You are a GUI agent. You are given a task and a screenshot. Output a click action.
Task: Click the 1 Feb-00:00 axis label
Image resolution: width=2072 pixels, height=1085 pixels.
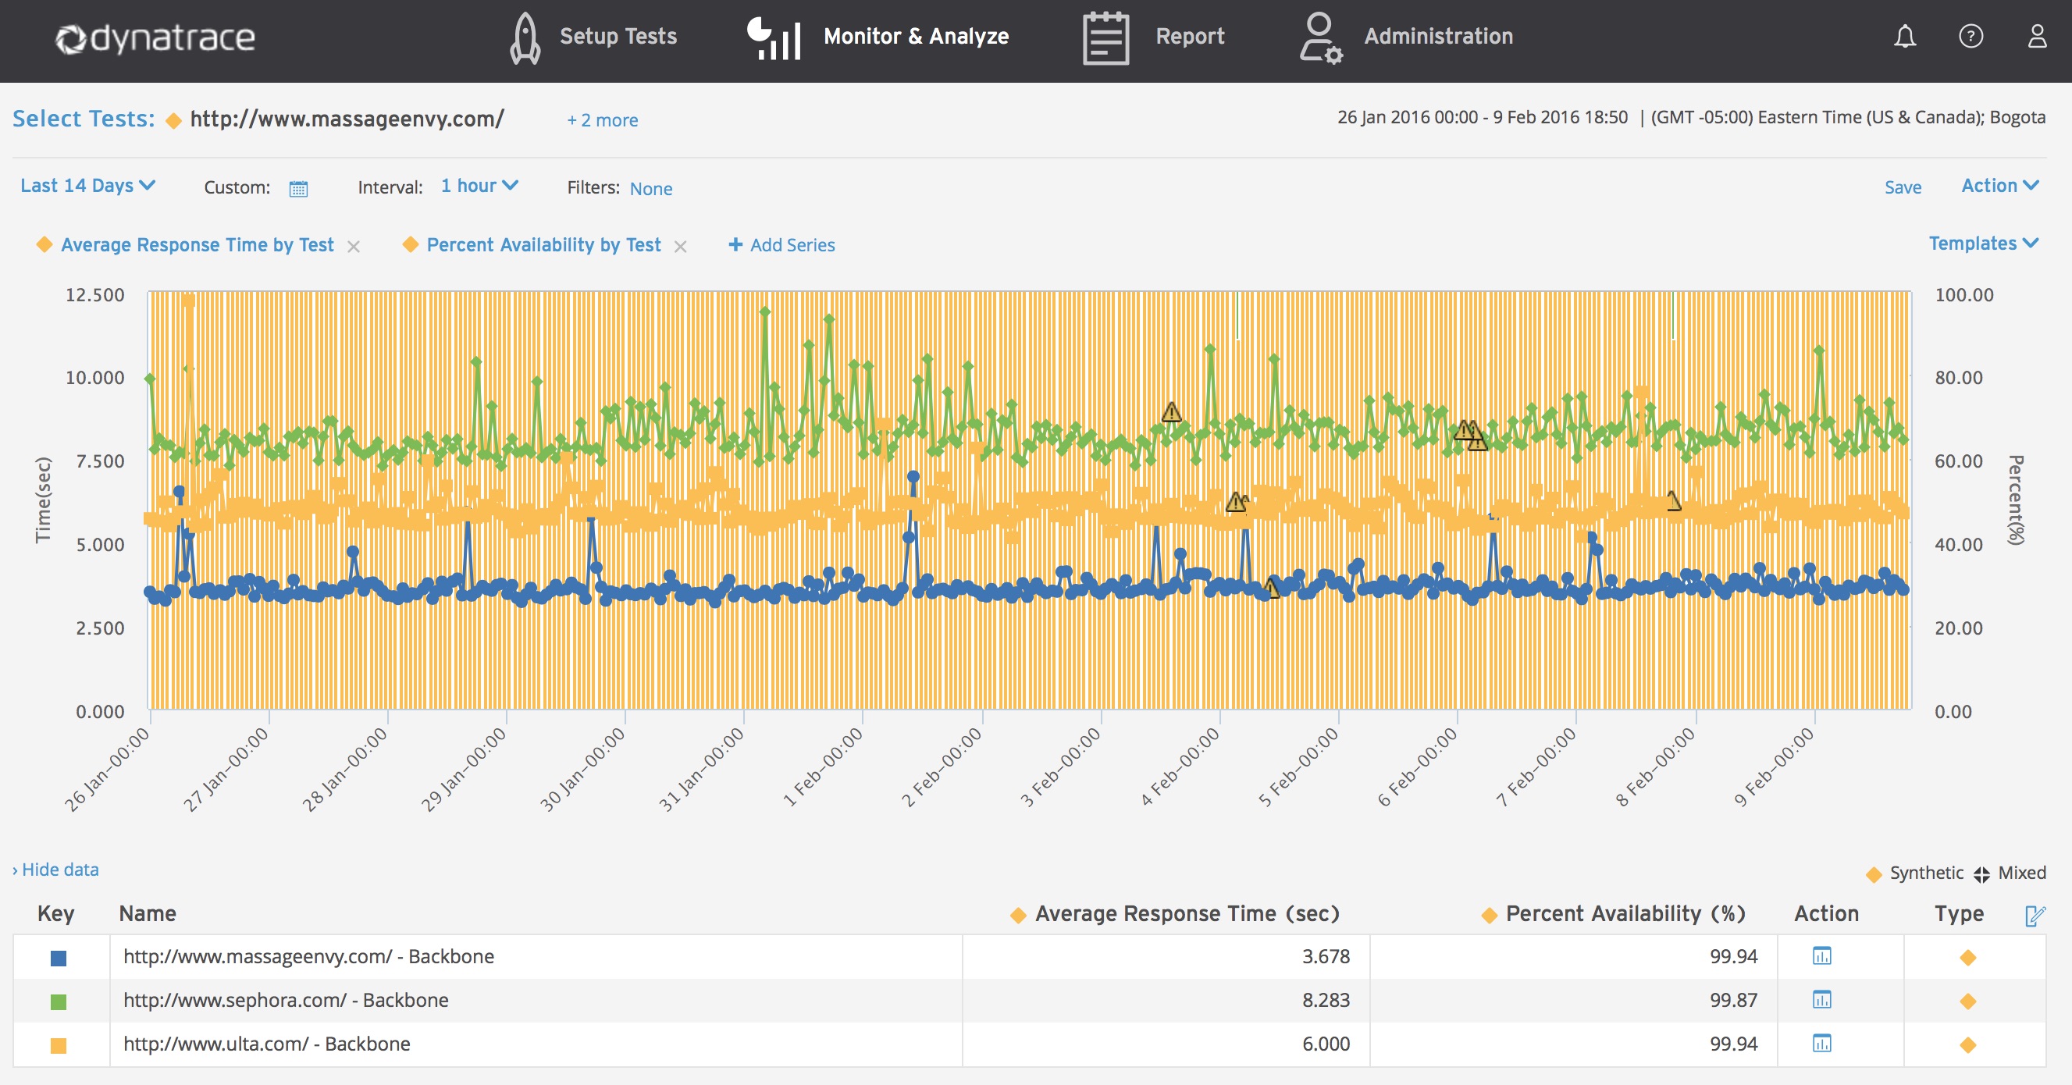[x=823, y=767]
